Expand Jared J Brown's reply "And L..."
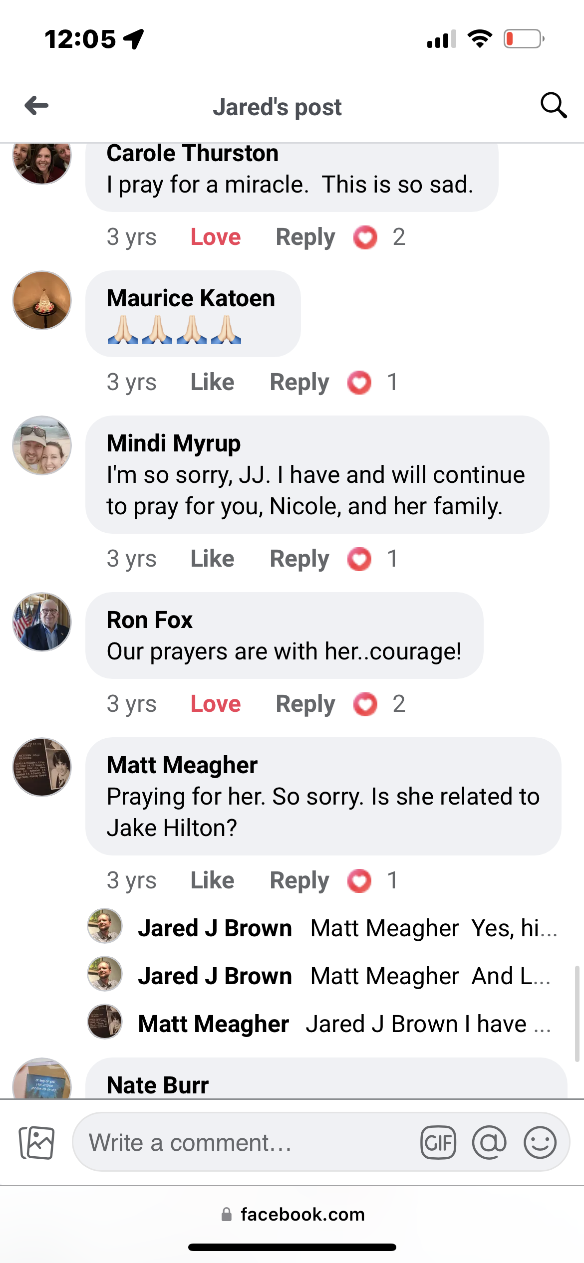This screenshot has width=584, height=1263. click(429, 976)
